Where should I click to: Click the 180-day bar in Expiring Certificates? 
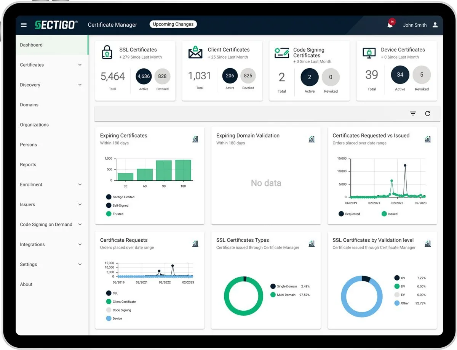click(x=183, y=170)
